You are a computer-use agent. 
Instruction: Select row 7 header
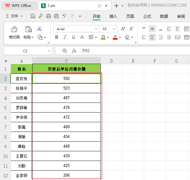tap(5, 127)
